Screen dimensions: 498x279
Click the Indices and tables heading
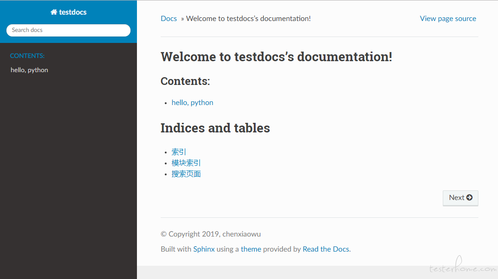(x=215, y=128)
